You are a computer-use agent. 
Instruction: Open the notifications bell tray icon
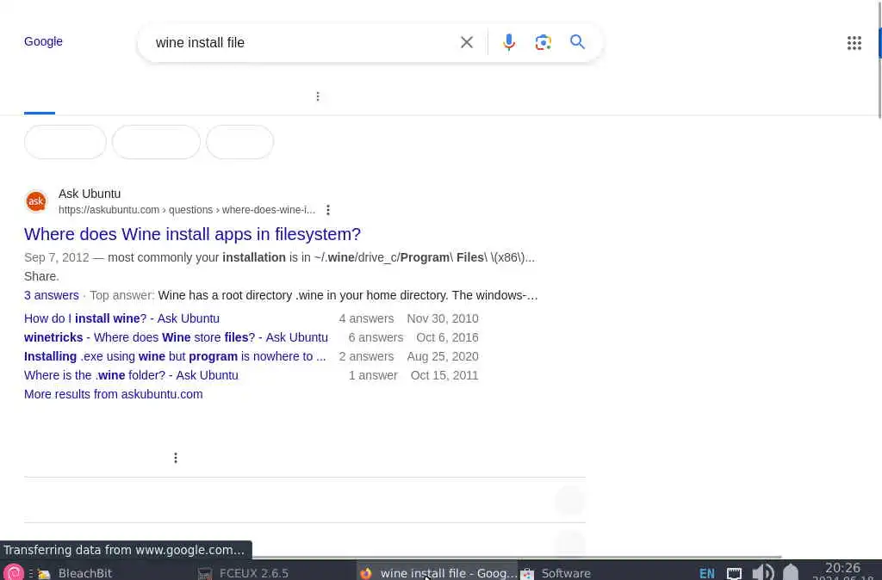click(x=791, y=572)
